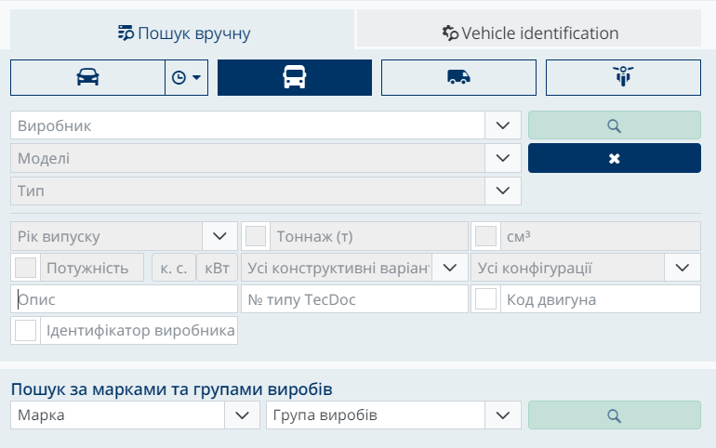Enable the Код двигуна checkbox

pyautogui.click(x=485, y=299)
